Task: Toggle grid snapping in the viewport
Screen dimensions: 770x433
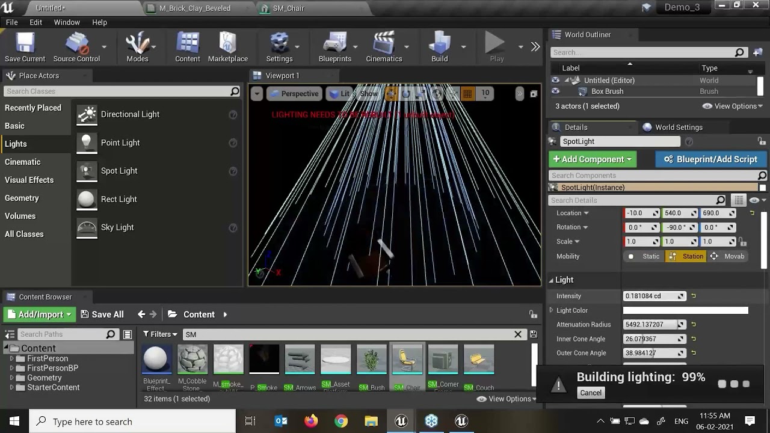Action: (x=467, y=94)
